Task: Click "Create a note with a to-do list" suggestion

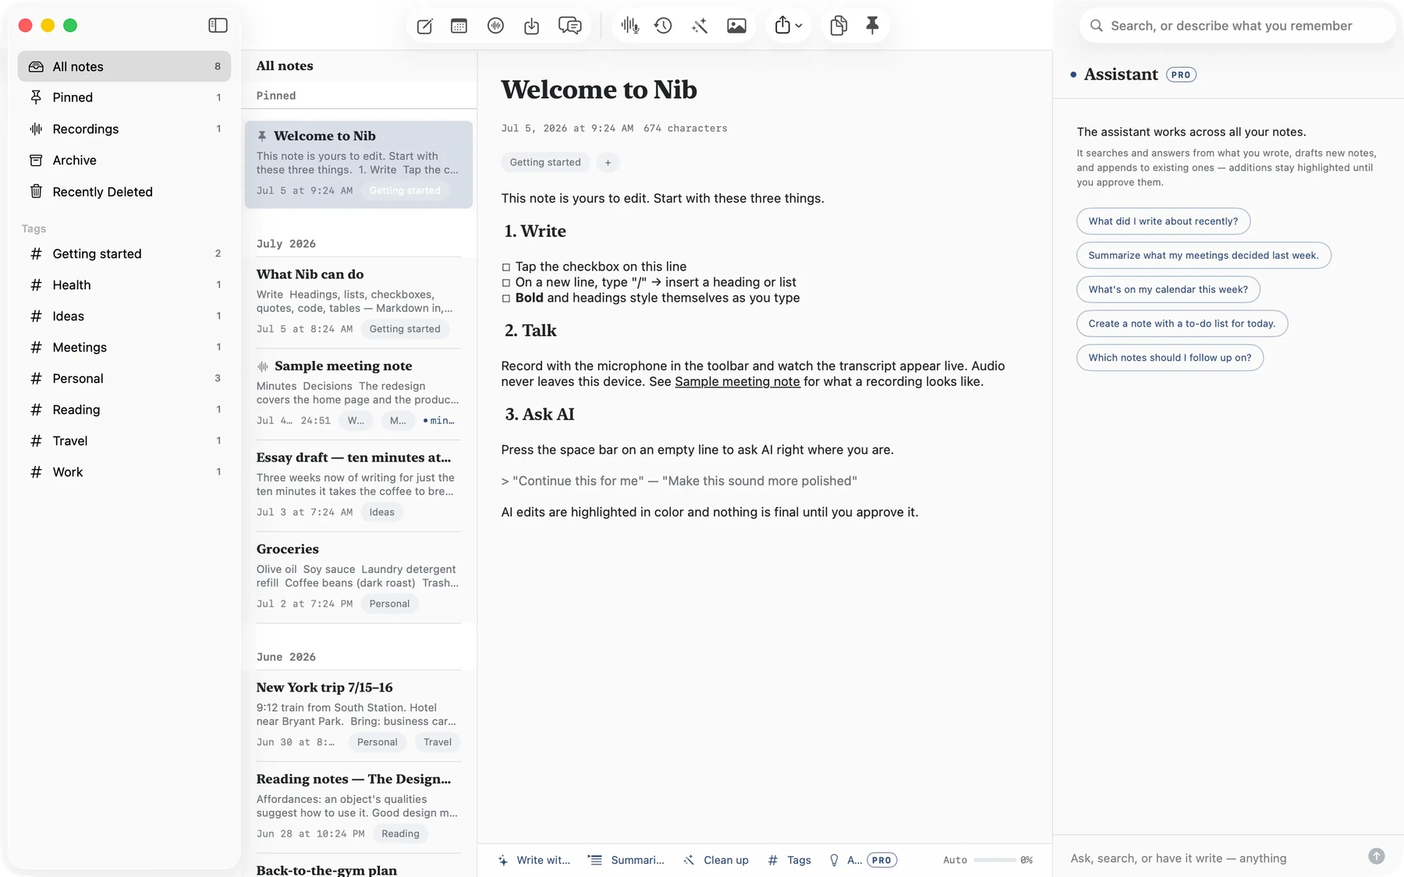Action: [1182, 324]
